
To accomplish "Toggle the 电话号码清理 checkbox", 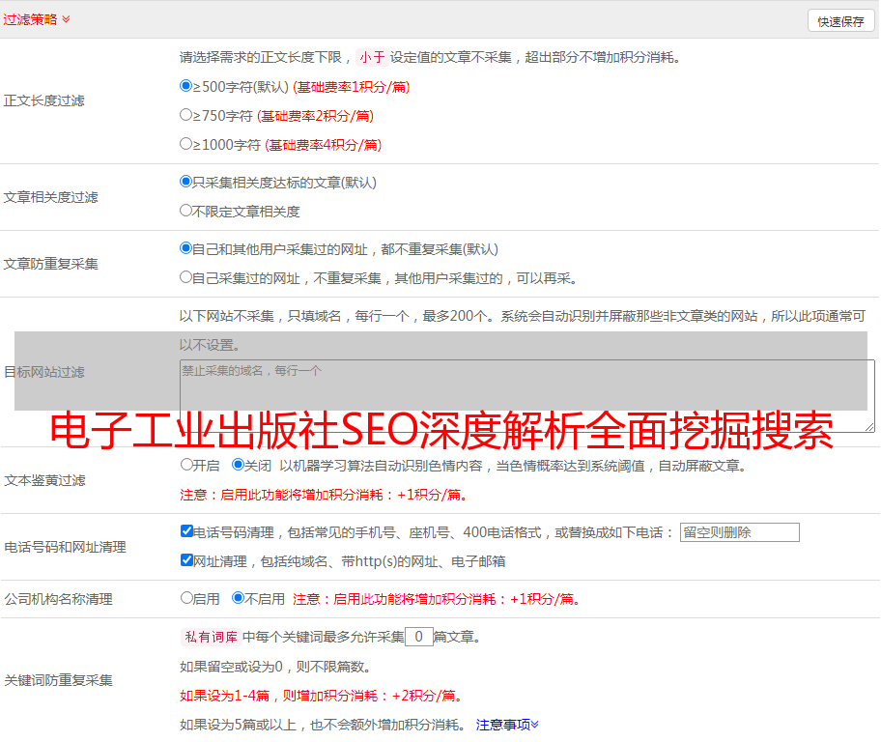I will (187, 531).
